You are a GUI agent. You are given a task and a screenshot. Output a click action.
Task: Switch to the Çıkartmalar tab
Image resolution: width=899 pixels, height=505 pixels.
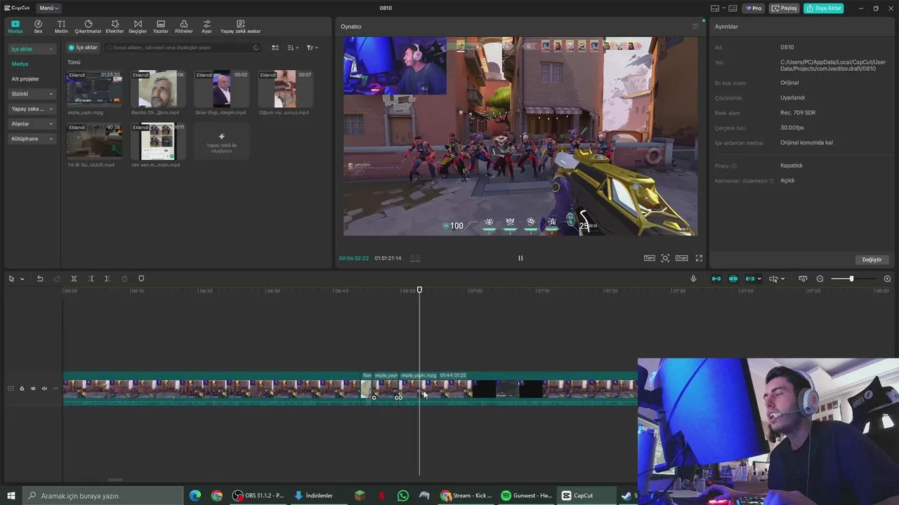88,27
